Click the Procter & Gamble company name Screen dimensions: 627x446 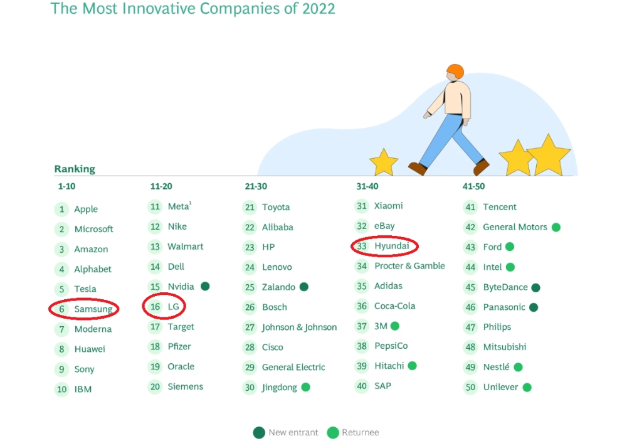[x=409, y=266]
